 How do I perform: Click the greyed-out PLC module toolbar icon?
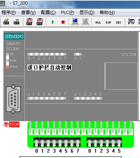[x=85, y=22]
